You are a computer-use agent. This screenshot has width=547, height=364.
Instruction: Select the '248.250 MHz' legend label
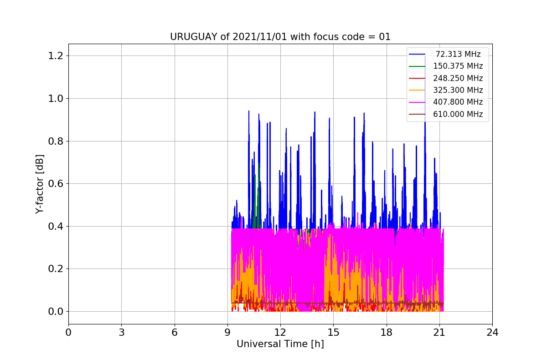tap(458, 78)
